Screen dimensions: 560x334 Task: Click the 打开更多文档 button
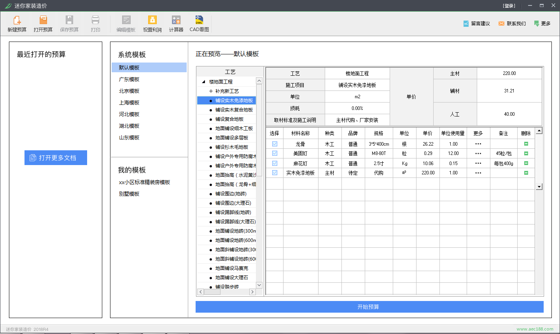click(x=56, y=158)
